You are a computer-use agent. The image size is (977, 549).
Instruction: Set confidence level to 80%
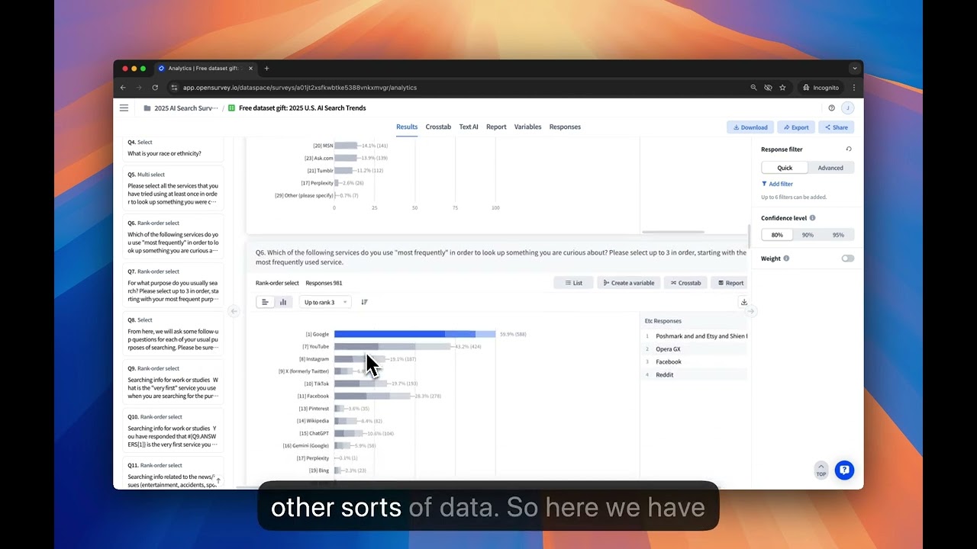(x=777, y=235)
